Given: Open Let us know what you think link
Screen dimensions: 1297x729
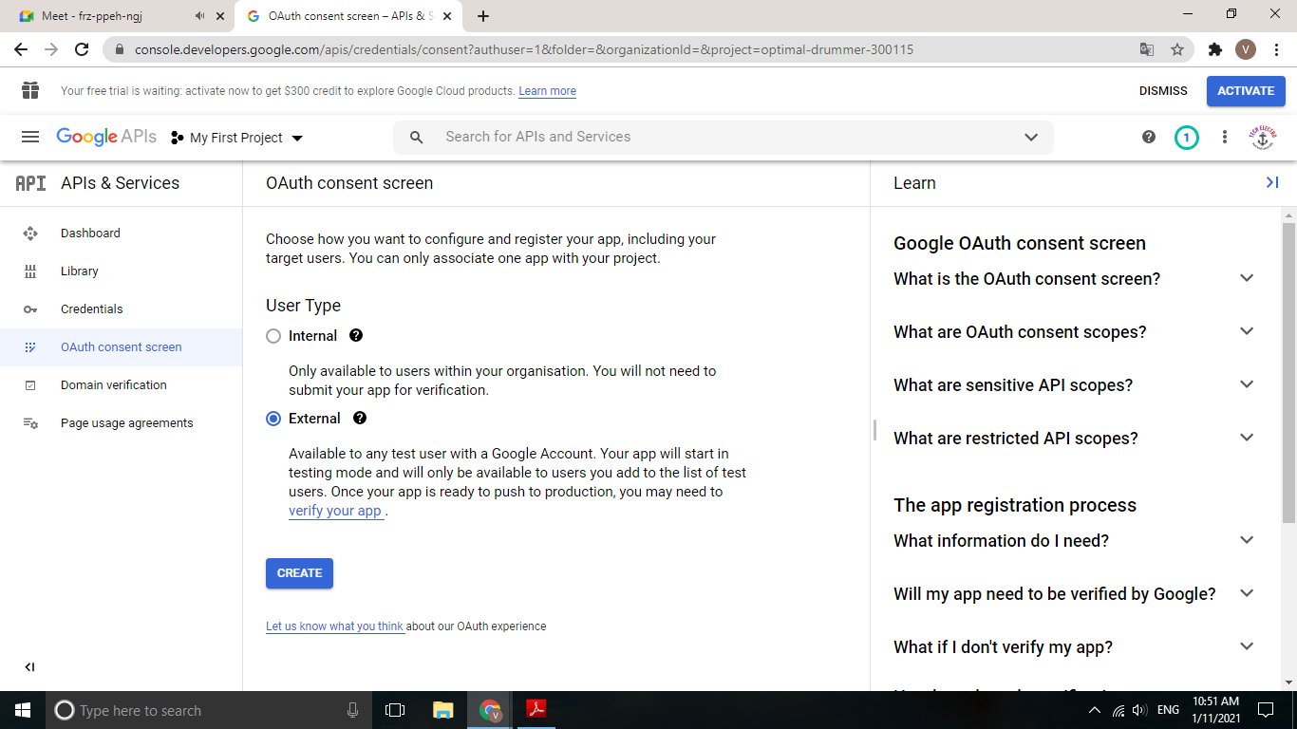Looking at the screenshot, I should coord(334,626).
